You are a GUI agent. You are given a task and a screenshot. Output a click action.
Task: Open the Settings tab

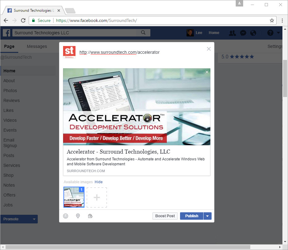click(275, 46)
